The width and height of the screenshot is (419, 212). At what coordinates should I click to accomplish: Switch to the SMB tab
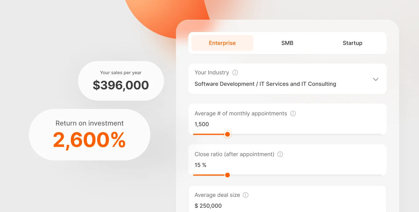point(287,43)
